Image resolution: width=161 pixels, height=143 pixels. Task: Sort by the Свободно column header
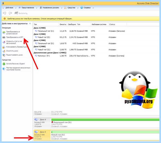pos(72,25)
